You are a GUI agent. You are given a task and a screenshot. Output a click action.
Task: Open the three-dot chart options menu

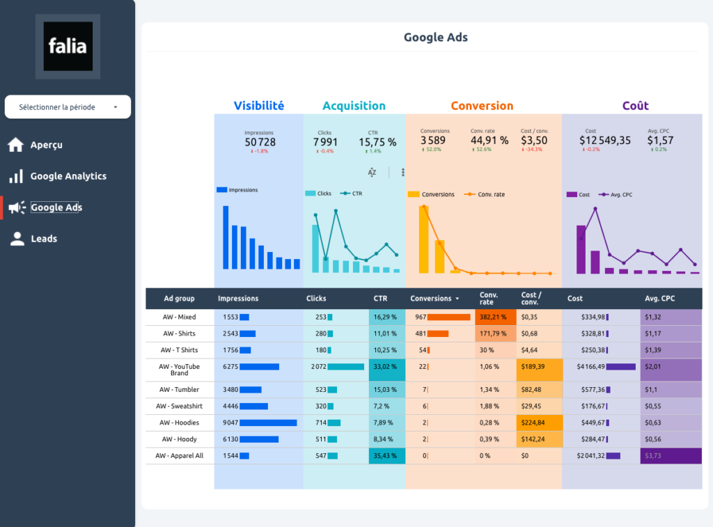pos(402,171)
